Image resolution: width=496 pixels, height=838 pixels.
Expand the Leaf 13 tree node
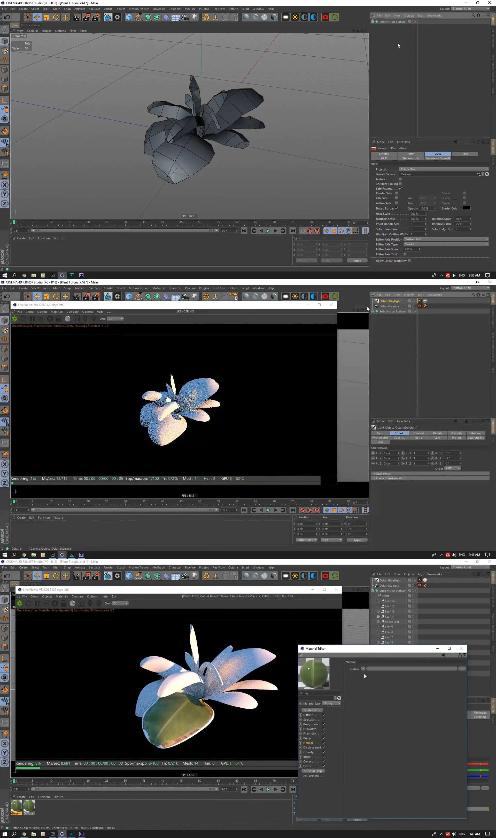[x=378, y=606]
